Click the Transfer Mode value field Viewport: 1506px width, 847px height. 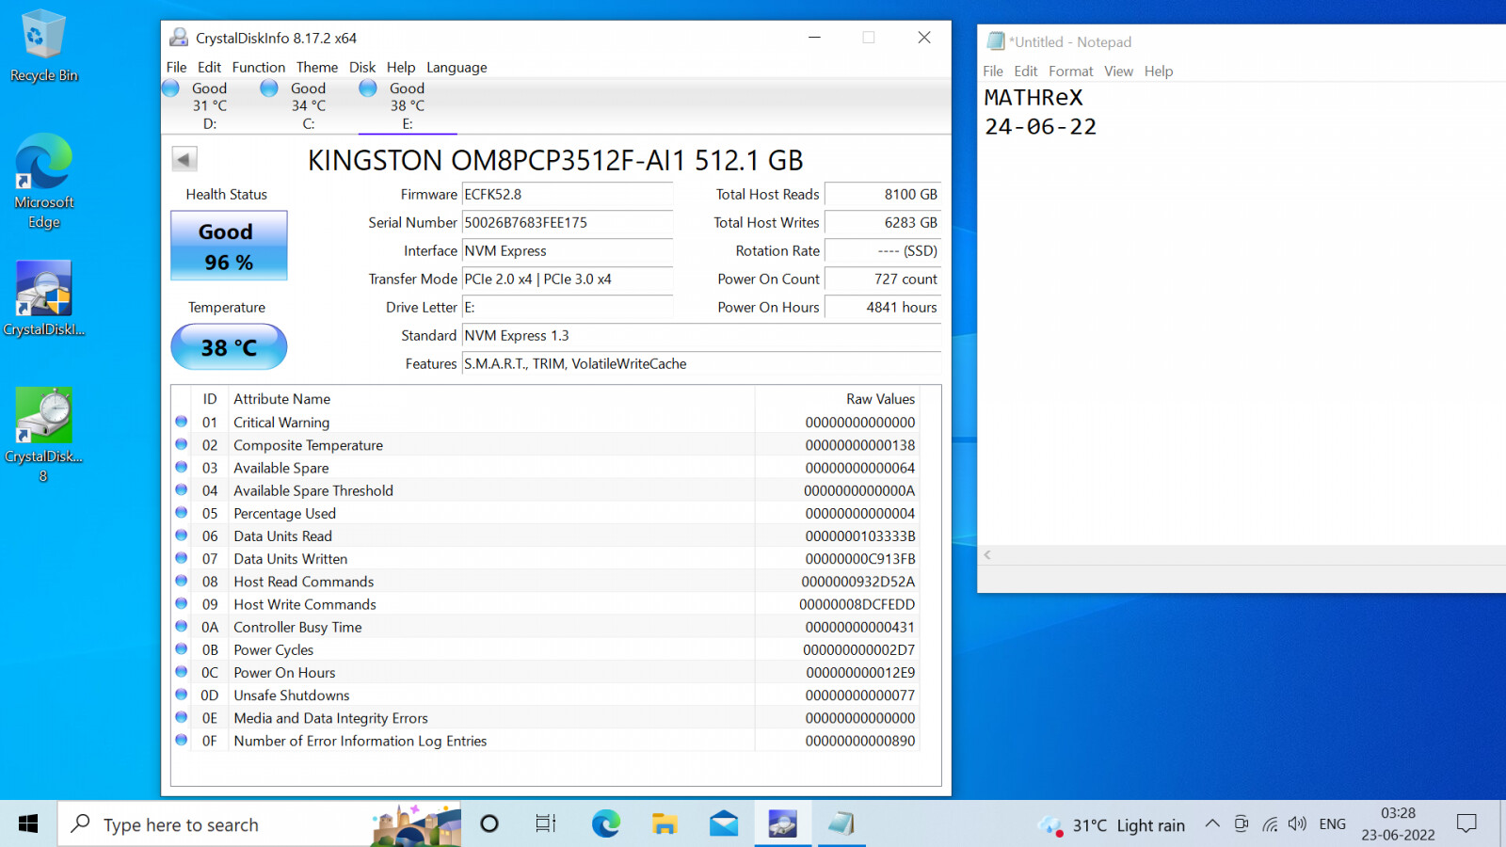568,280
